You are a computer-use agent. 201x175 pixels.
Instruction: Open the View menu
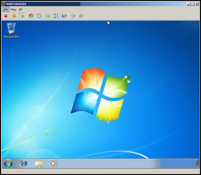coord(13,9)
